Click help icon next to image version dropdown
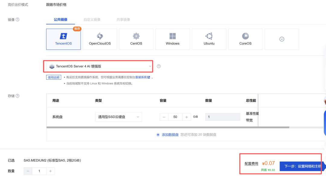Image resolution: width=326 pixels, height=176 pixels. [x=159, y=66]
